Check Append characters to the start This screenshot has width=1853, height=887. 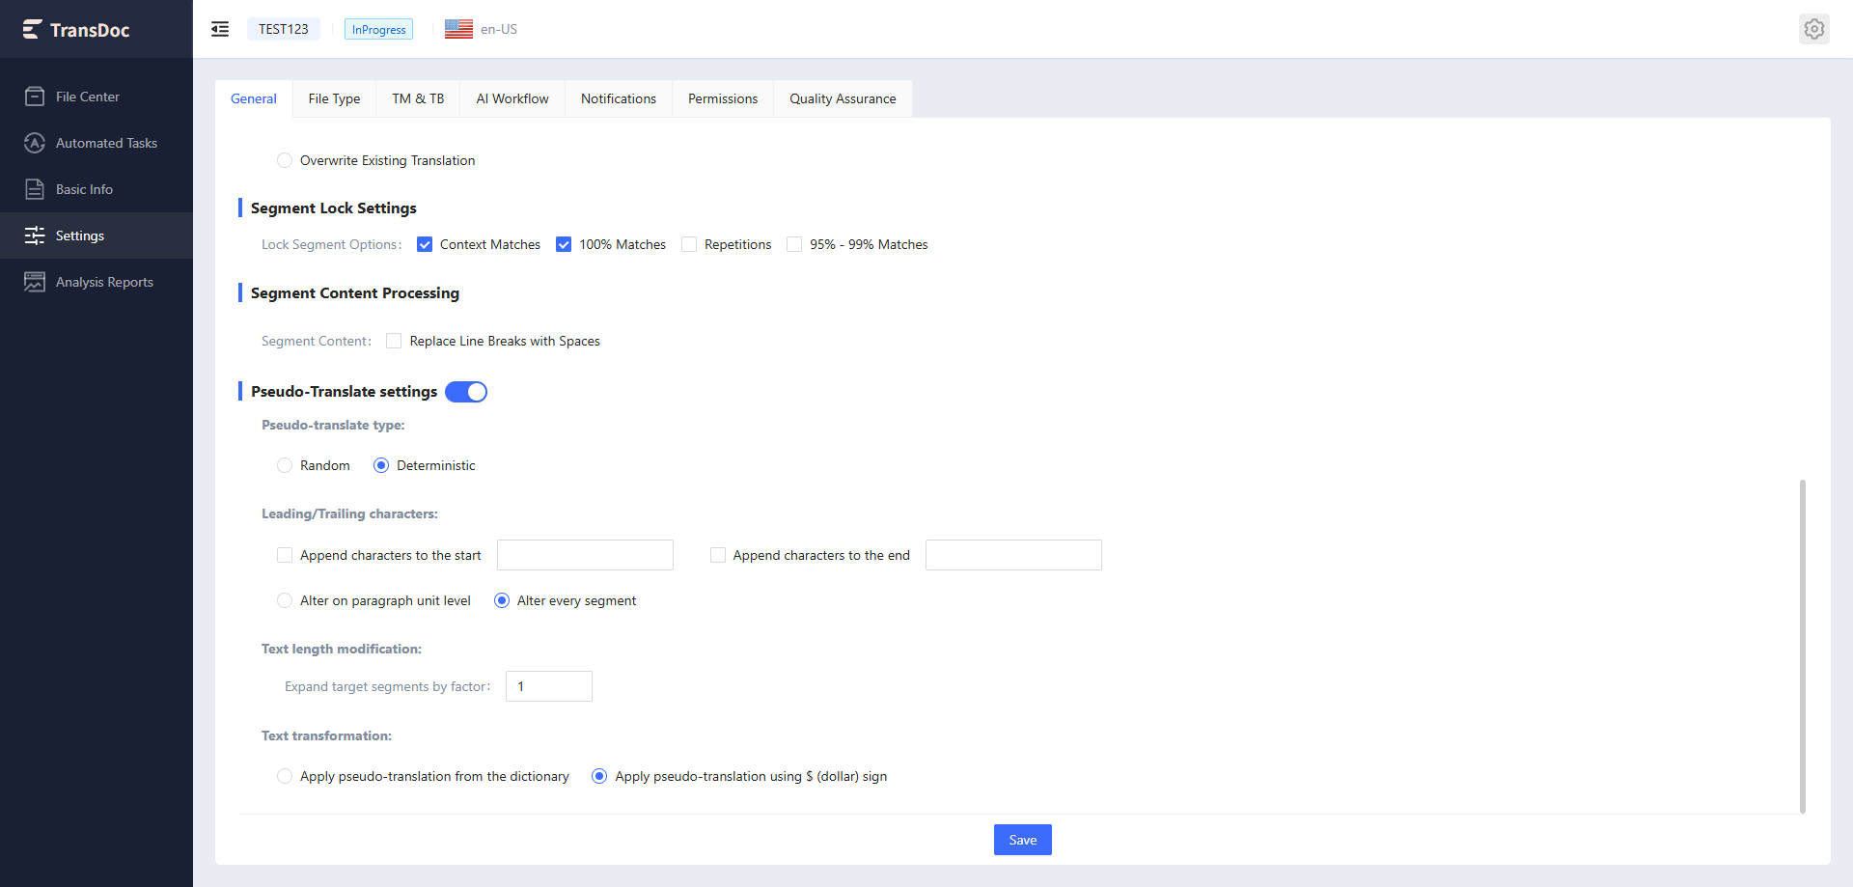click(x=285, y=555)
